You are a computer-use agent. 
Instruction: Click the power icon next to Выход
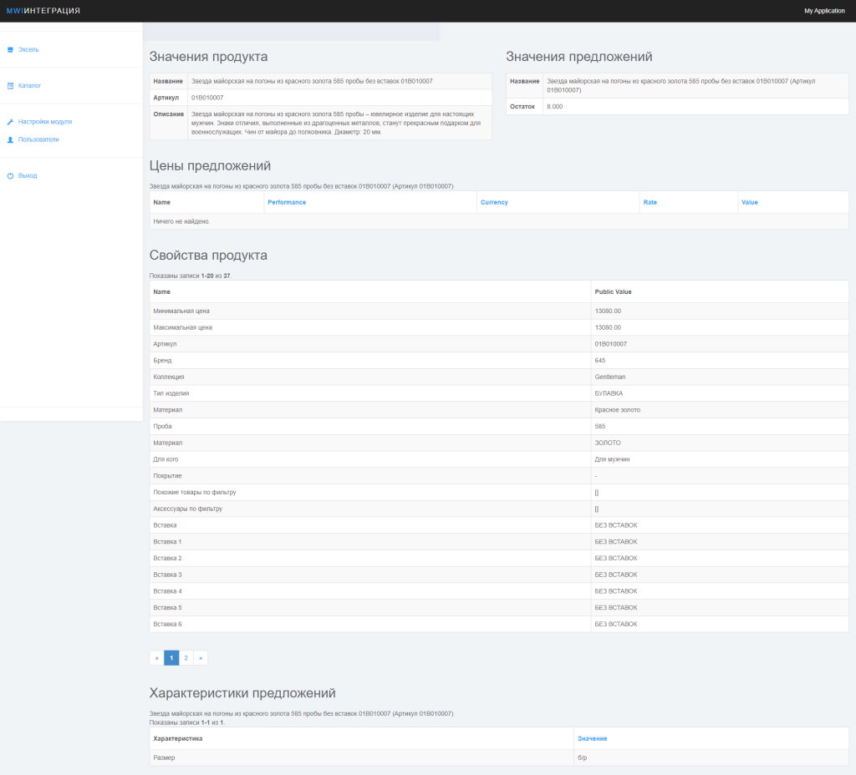point(10,176)
